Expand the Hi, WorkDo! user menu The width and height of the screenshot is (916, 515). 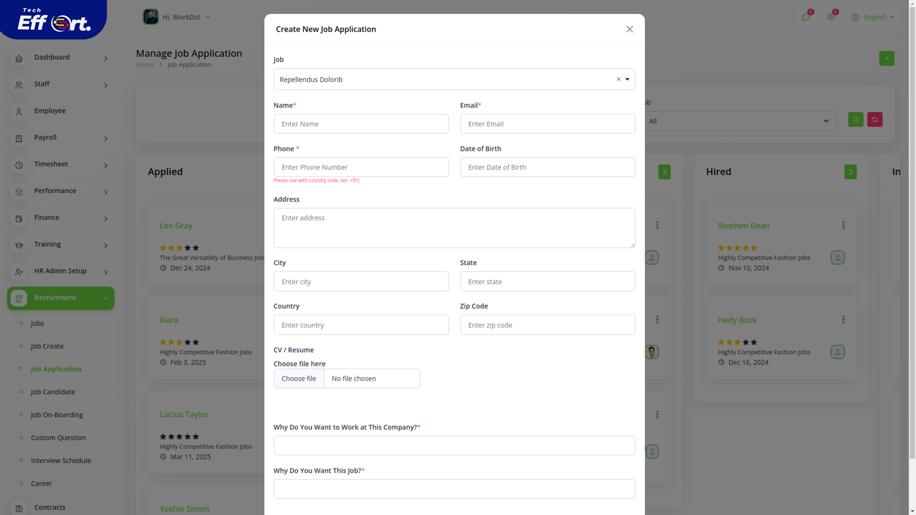point(177,17)
